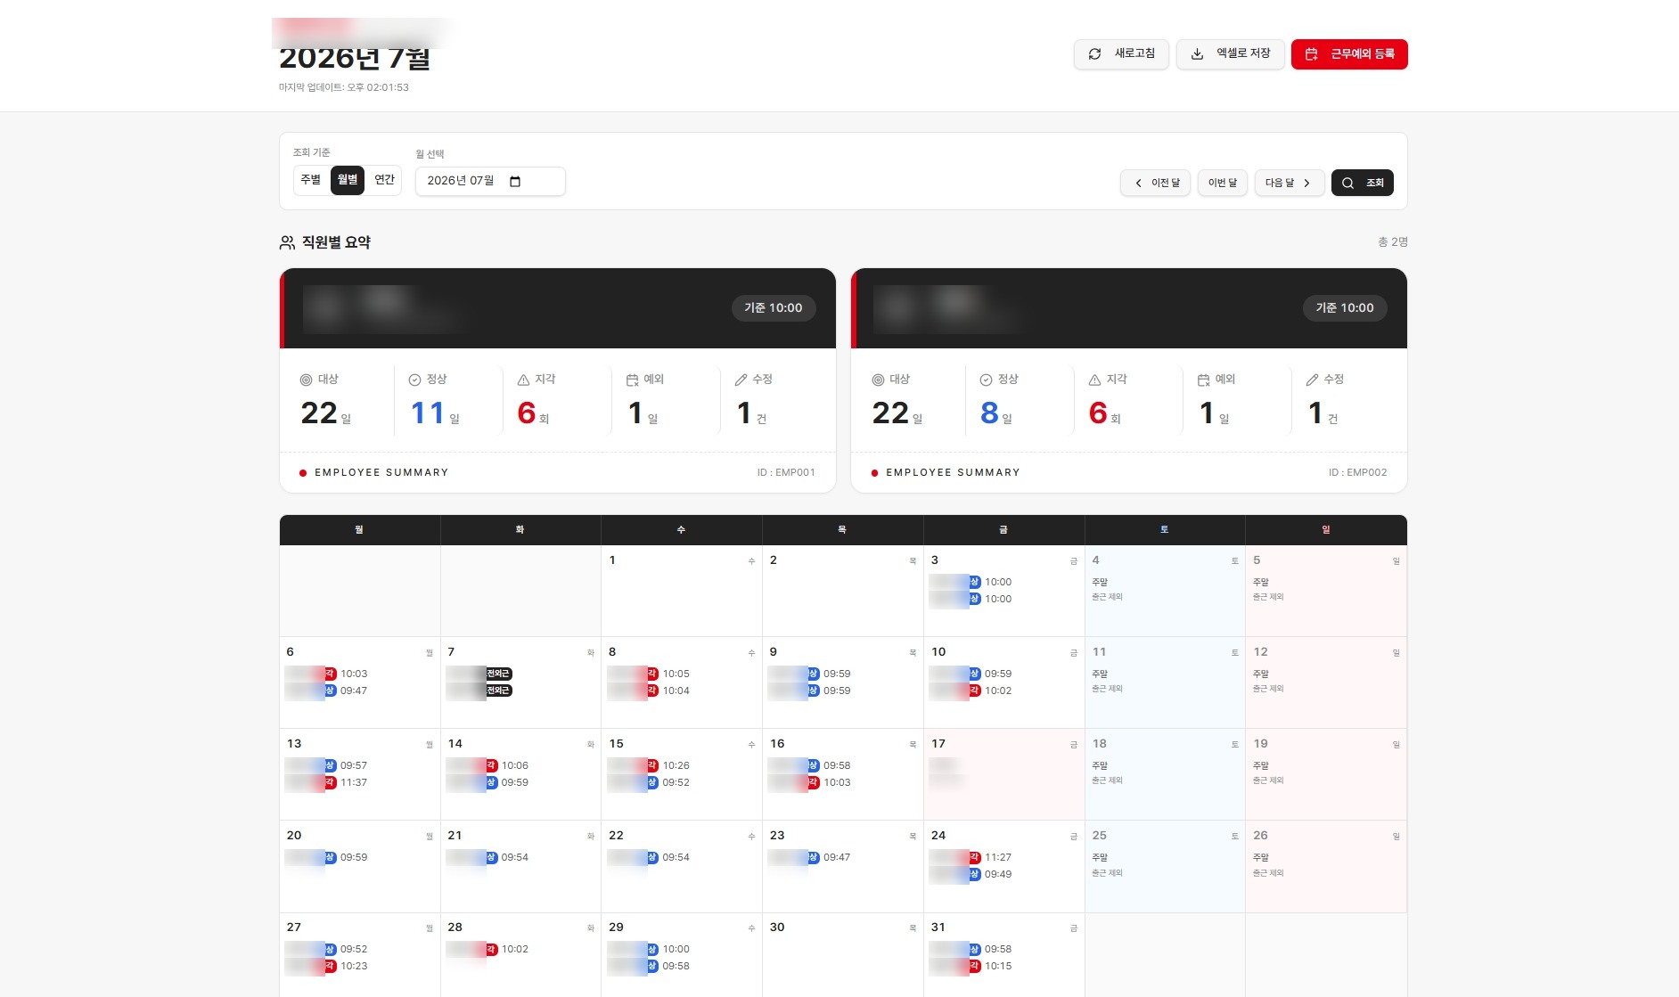This screenshot has height=997, width=1679.
Task: Click the 일 column header
Action: pos(1325,530)
